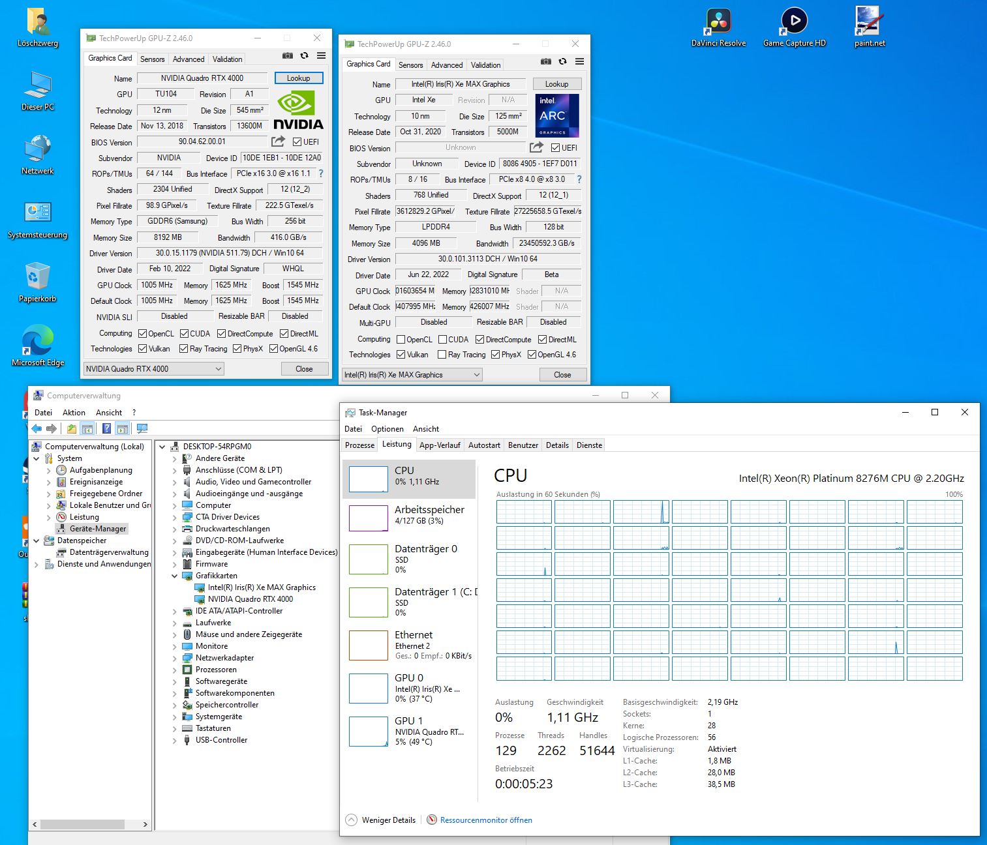Open Papierkorb recycle bin icon
Screen dimensions: 987x845
pyautogui.click(x=38, y=283)
